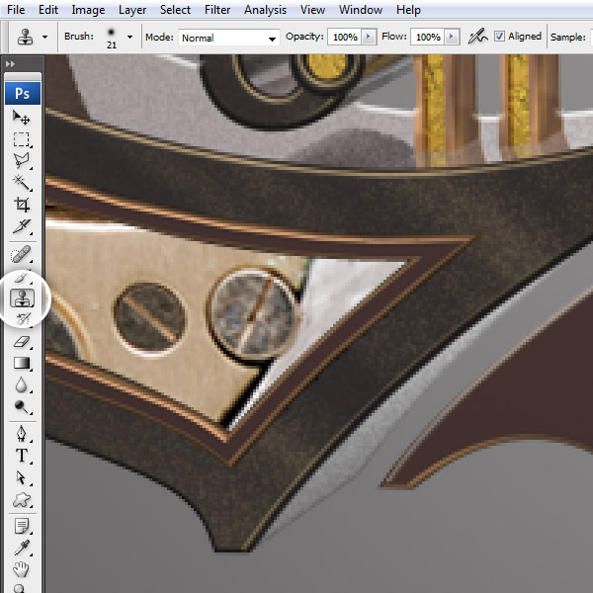Click the brush size 21 preview
Viewport: 593px width, 593px height.
(x=111, y=38)
